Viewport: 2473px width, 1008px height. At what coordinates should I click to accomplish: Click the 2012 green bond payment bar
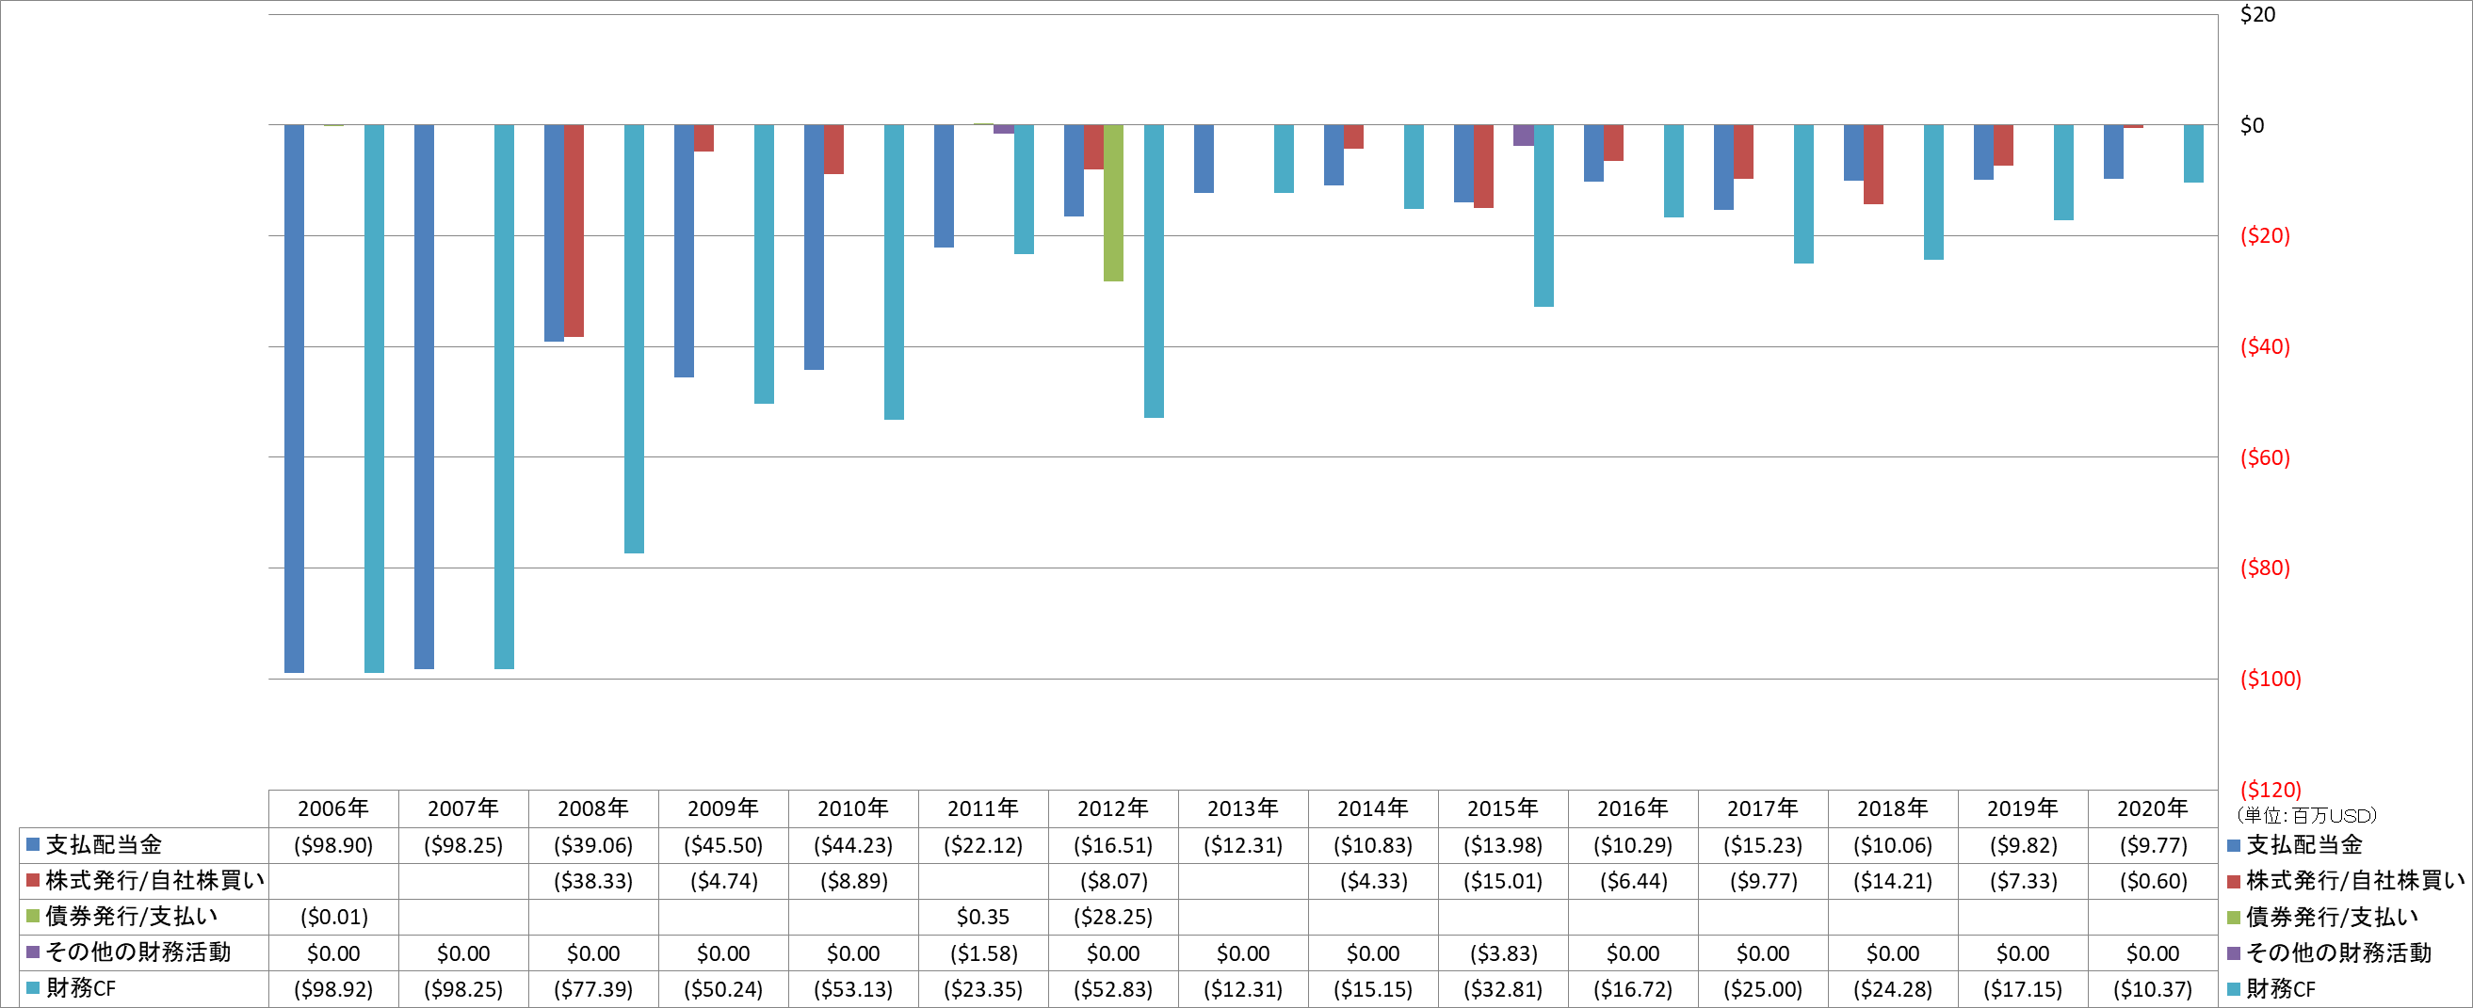(x=1114, y=202)
